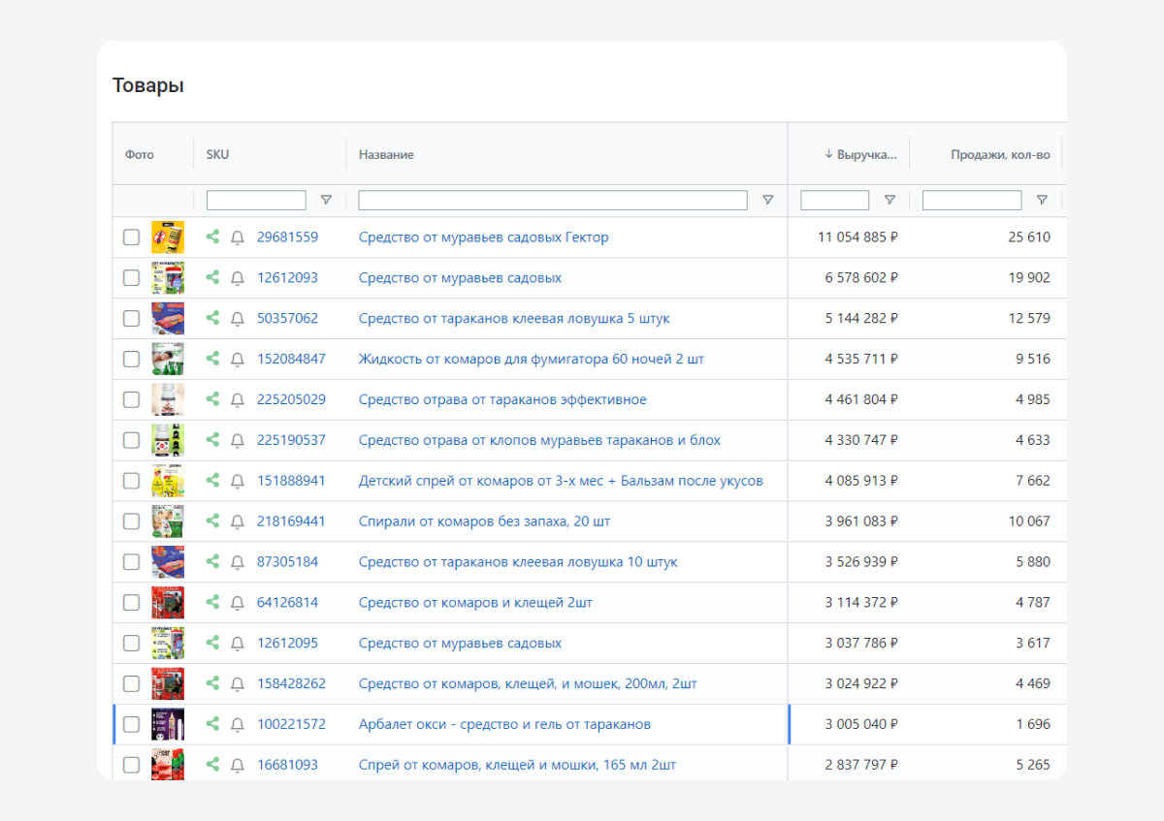Click share icon for SKU 100221572
This screenshot has width=1164, height=821.
(x=212, y=724)
